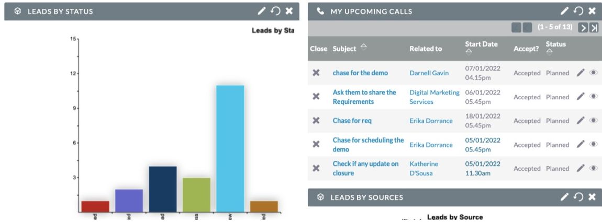Image resolution: width=602 pixels, height=222 pixels.
Task: View details of the 'chase for the demo' call via the eye icon
Action: [x=594, y=73]
